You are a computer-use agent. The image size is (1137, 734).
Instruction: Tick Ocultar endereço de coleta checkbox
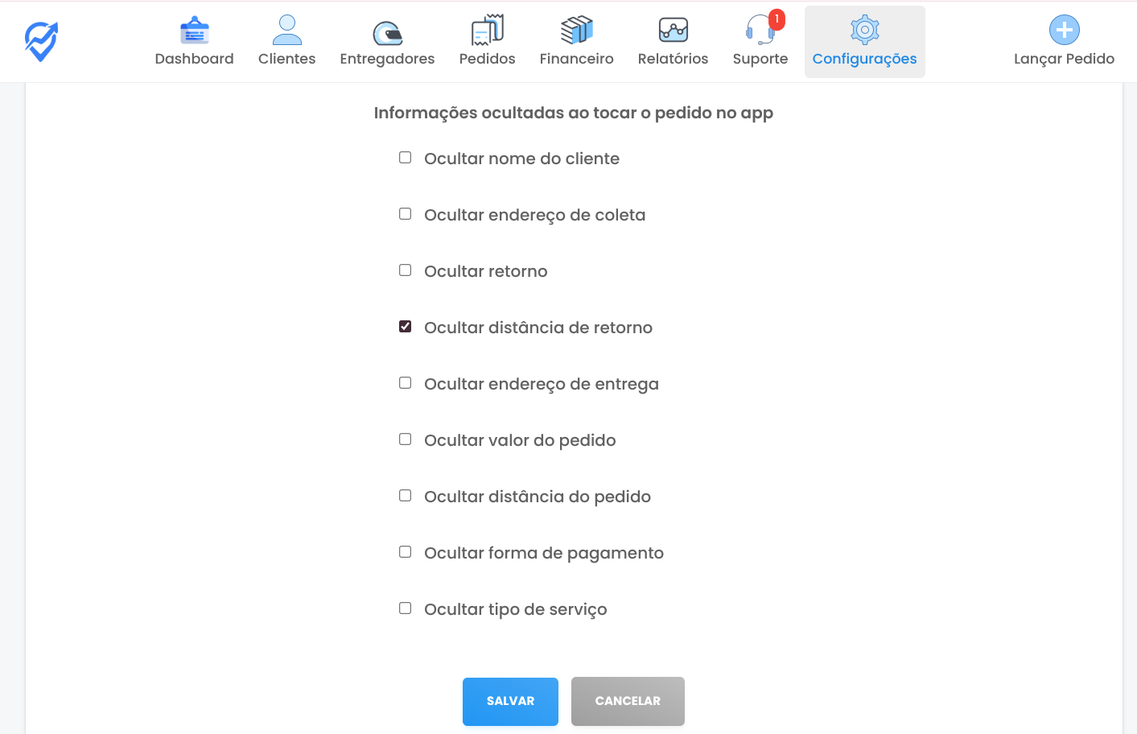tap(406, 214)
